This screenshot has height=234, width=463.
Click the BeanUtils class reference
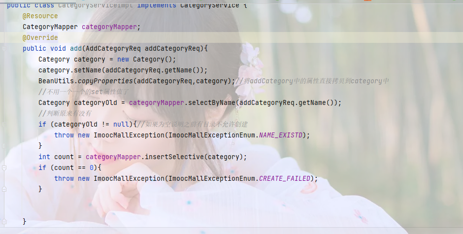[x=56, y=81]
